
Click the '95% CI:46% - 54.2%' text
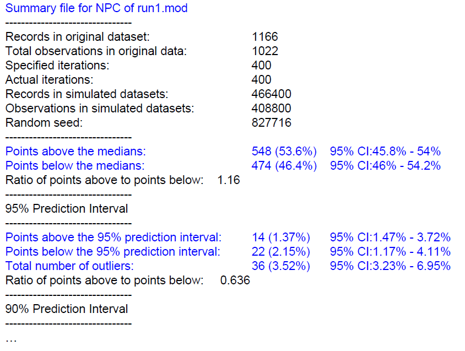(385, 165)
